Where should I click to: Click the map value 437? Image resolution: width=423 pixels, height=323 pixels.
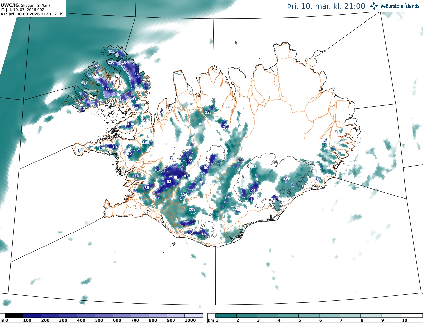click(84, 82)
